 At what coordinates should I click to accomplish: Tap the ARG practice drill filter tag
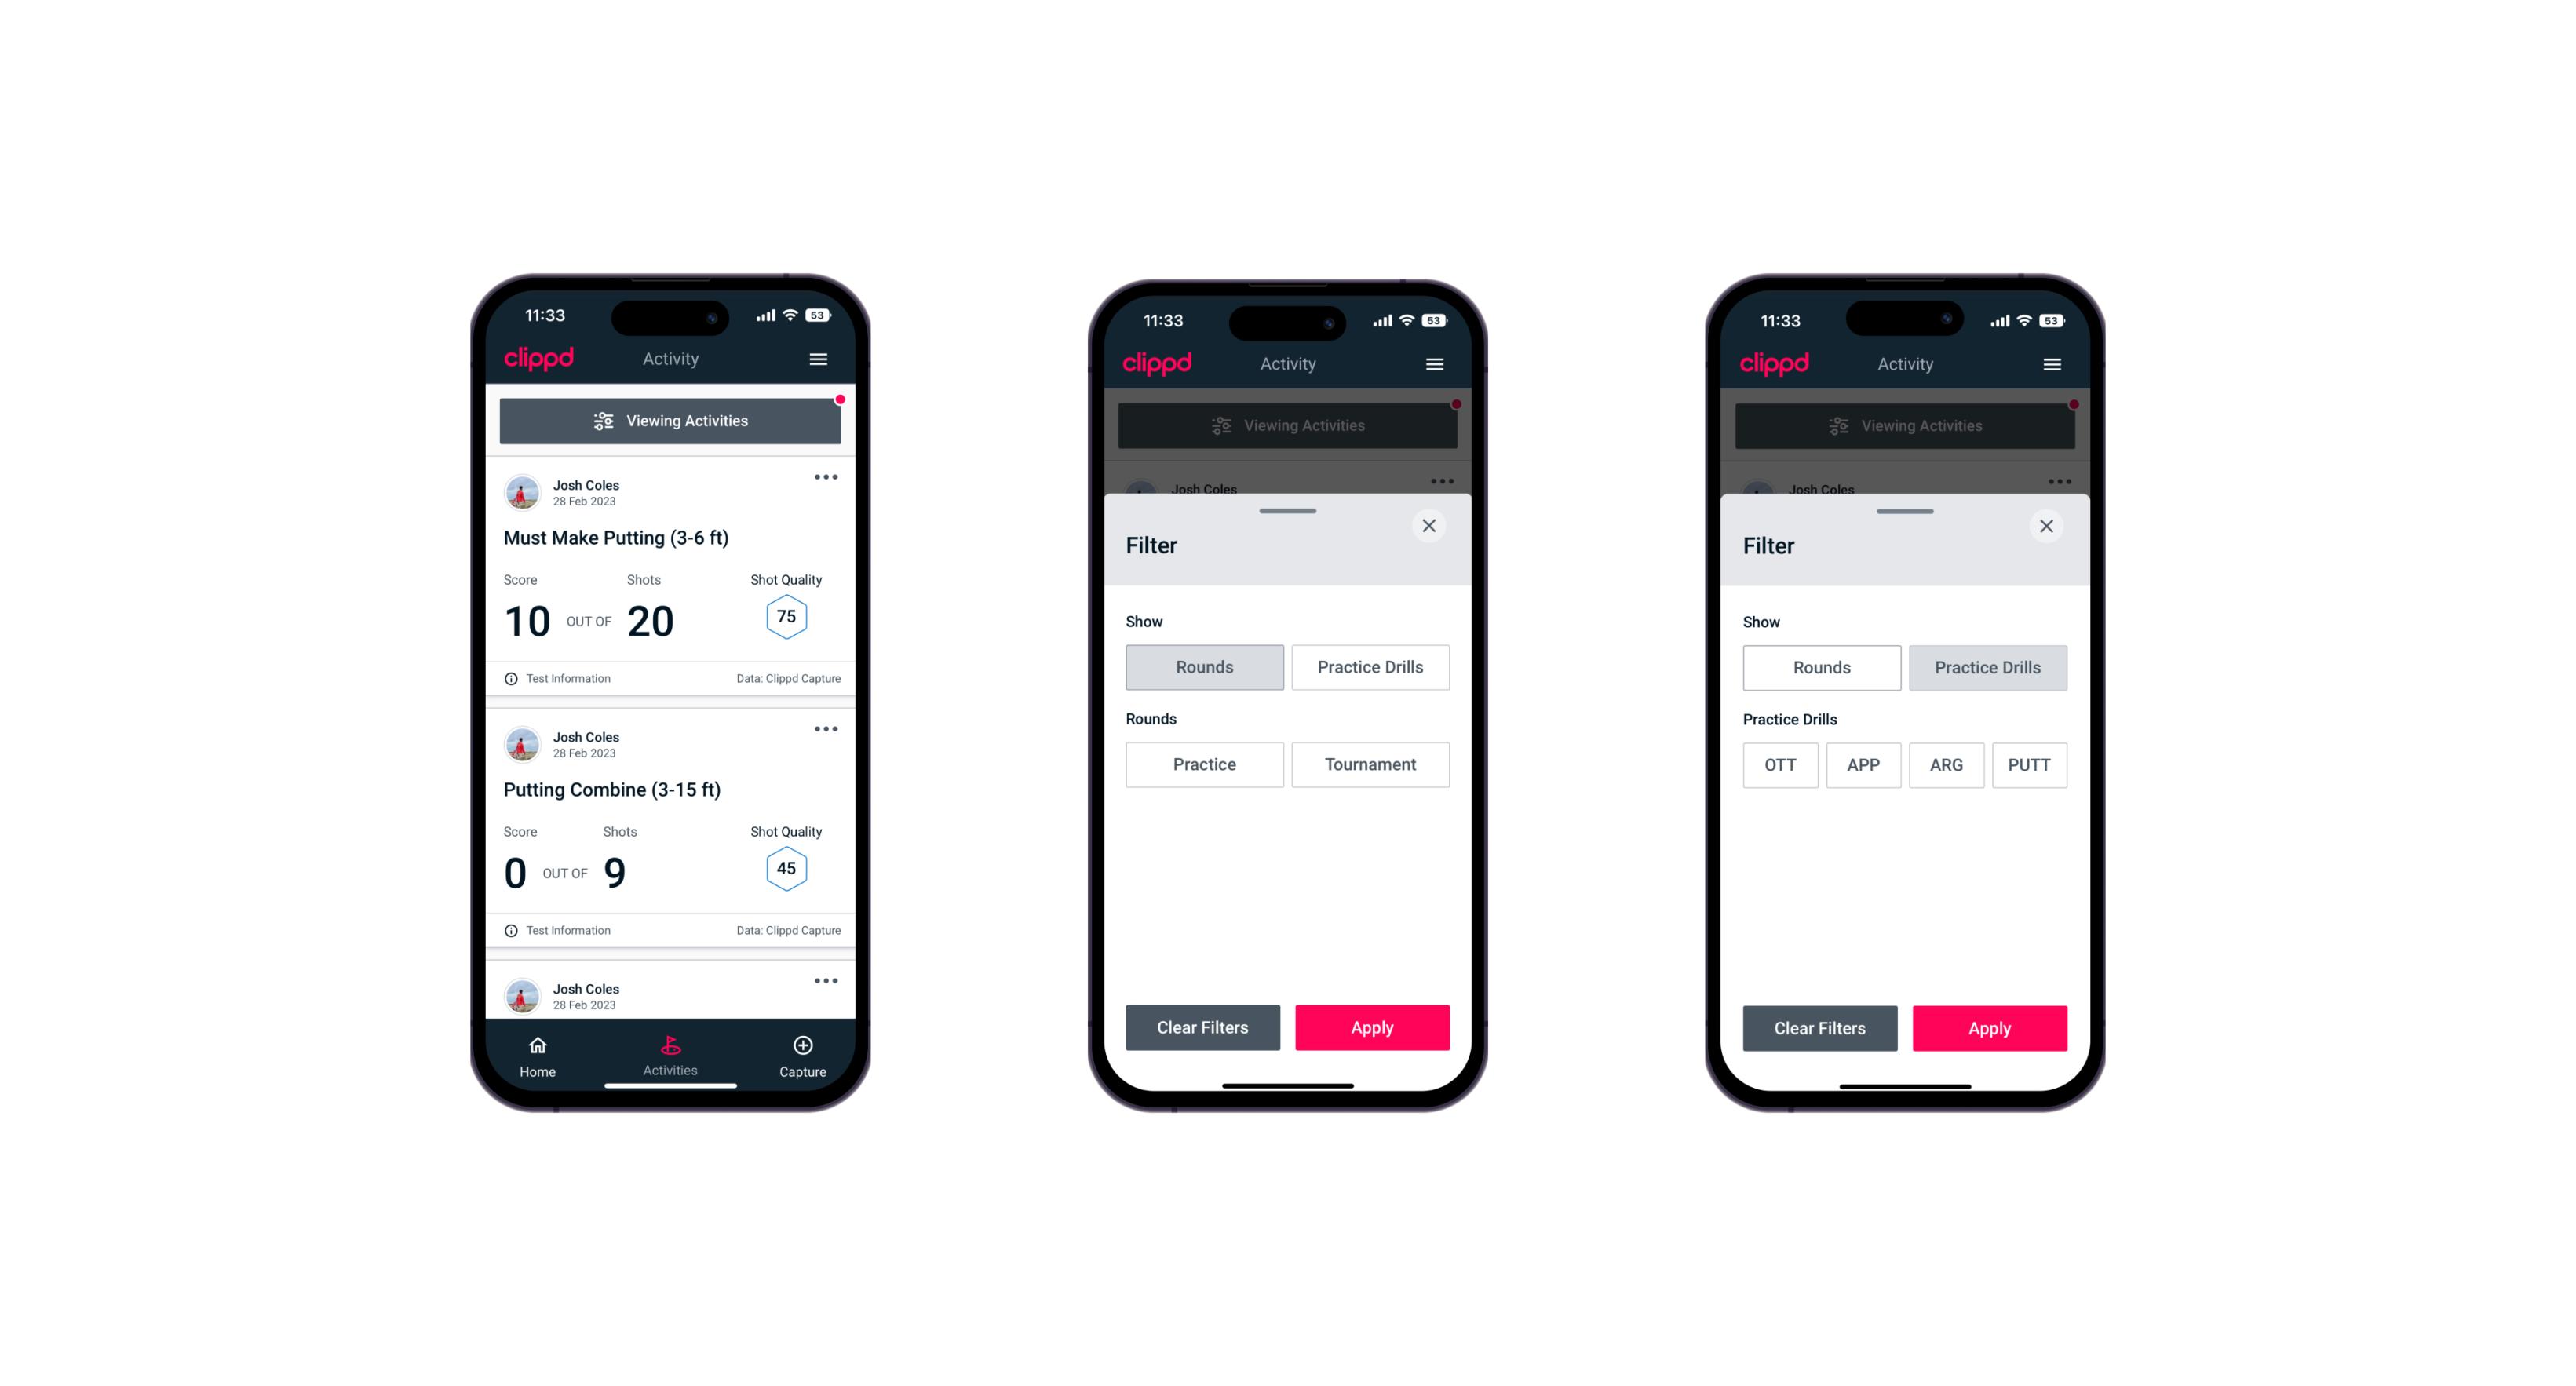coord(1946,764)
